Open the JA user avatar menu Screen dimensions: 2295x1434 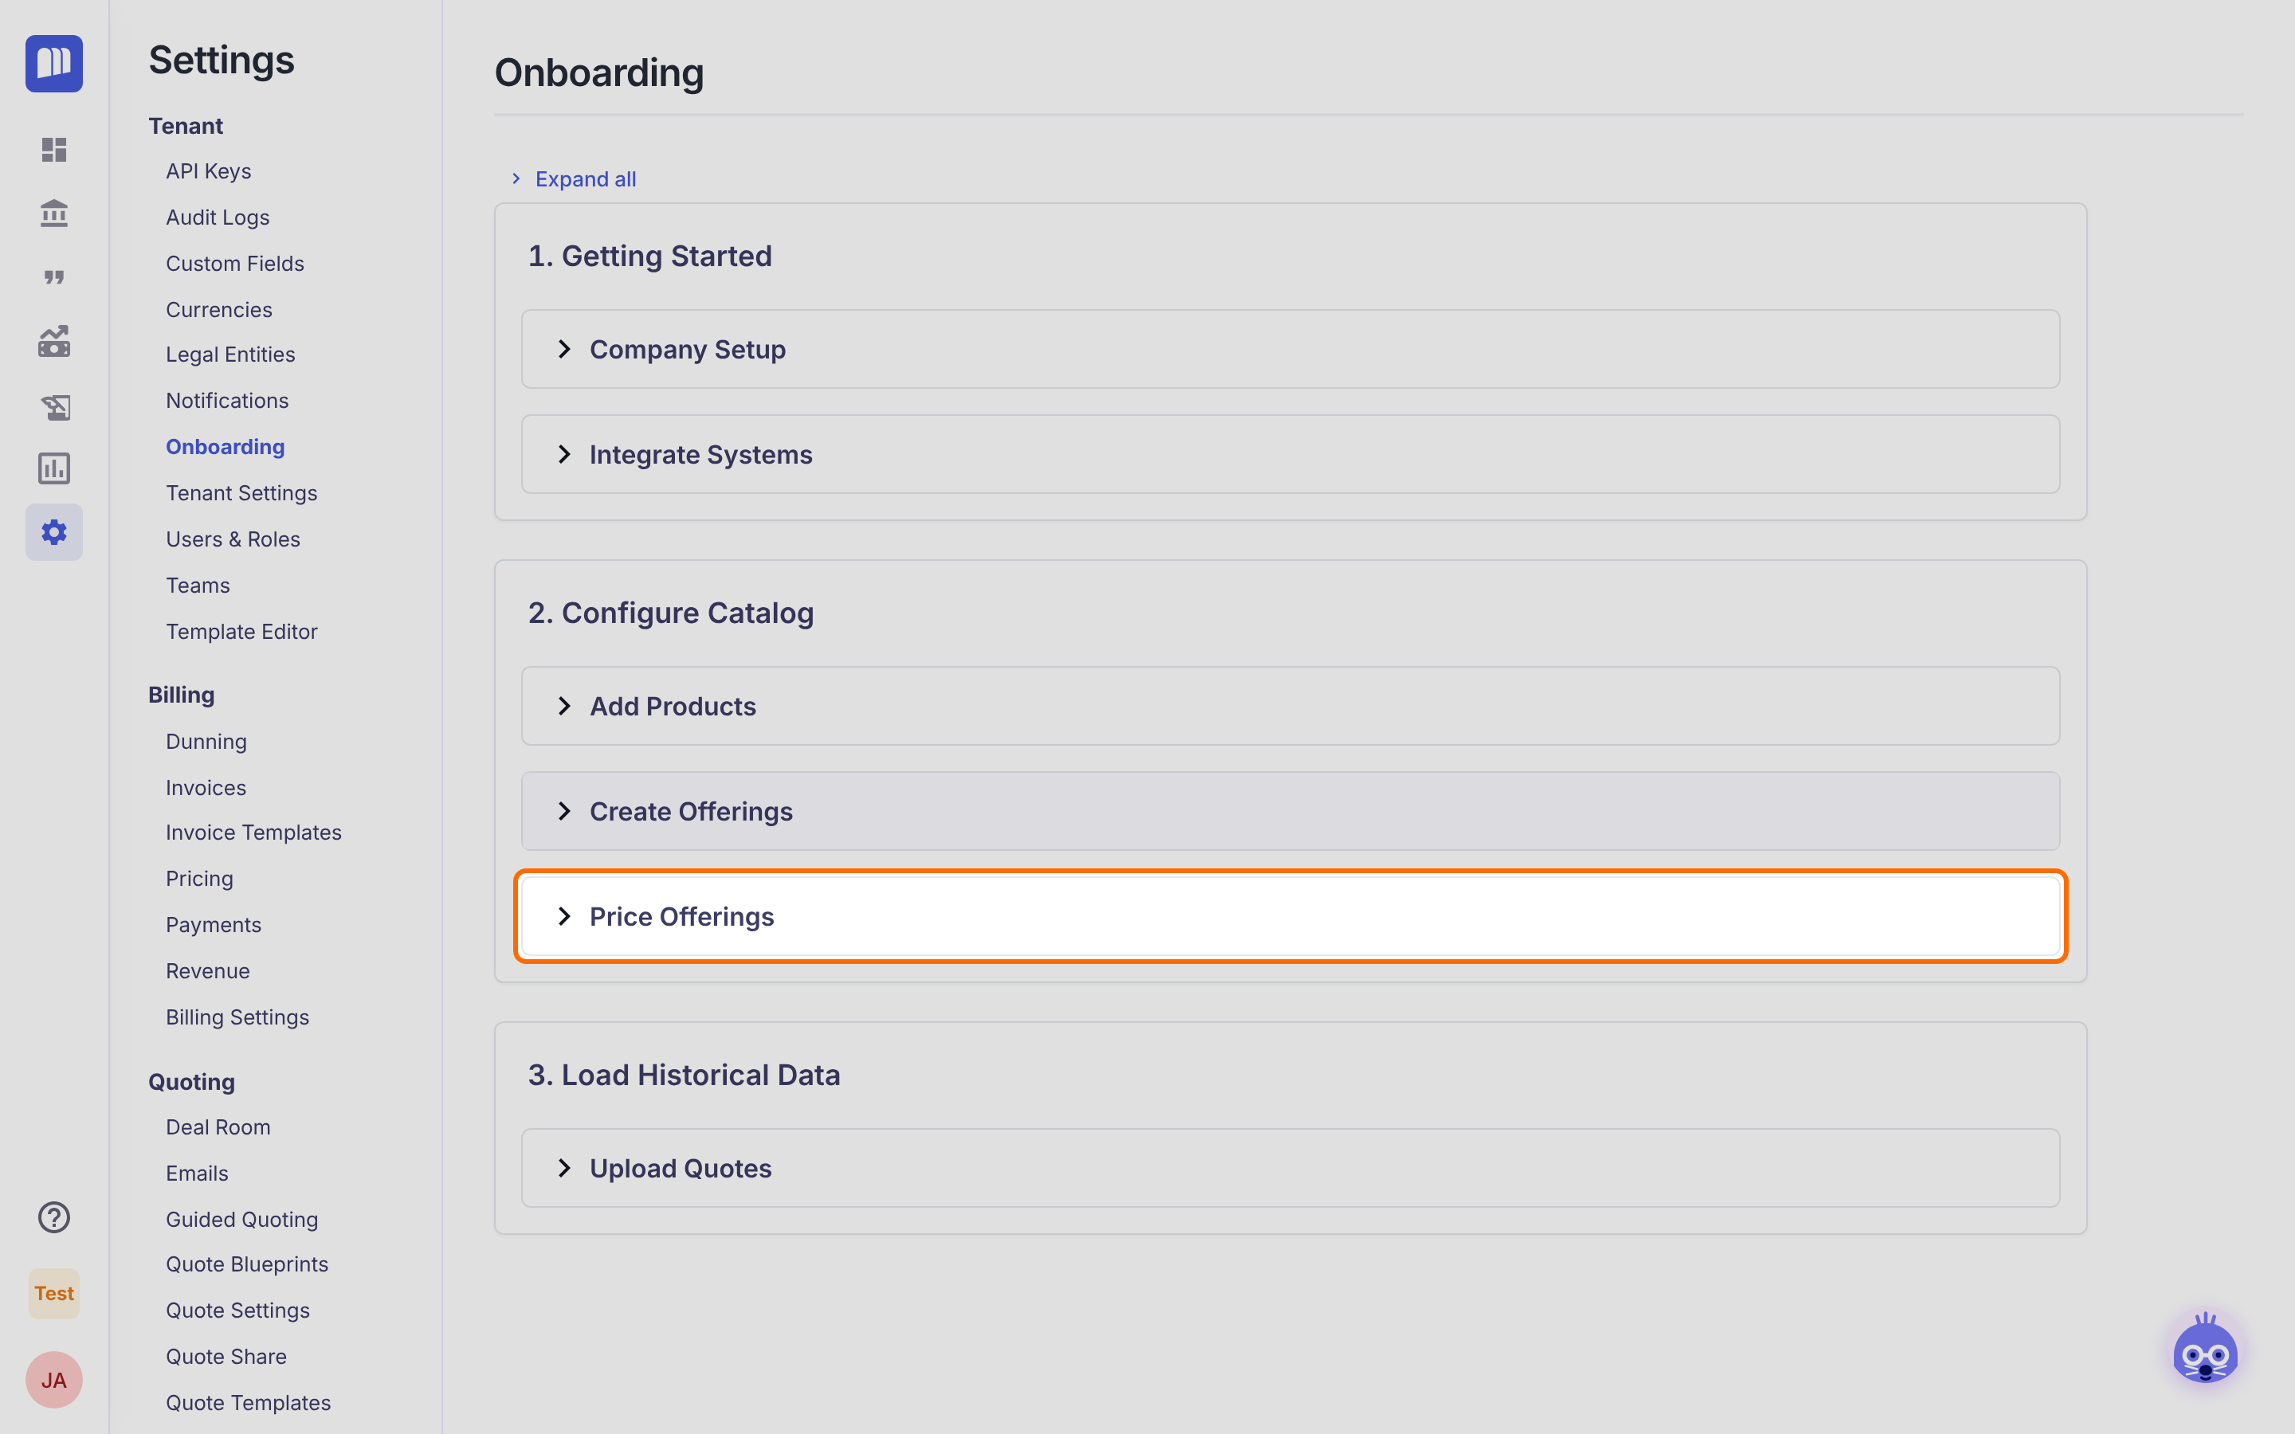click(x=54, y=1380)
